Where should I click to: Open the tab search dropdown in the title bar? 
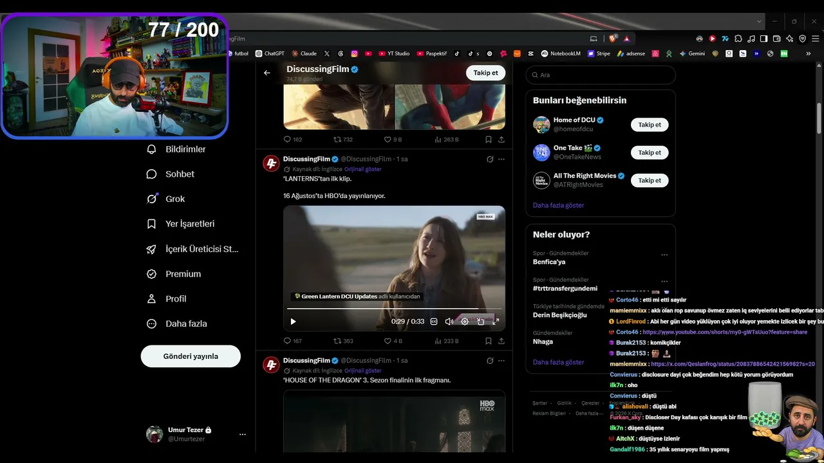point(759,21)
